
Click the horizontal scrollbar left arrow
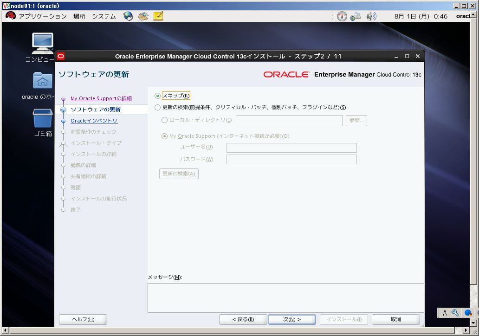click(5, 330)
